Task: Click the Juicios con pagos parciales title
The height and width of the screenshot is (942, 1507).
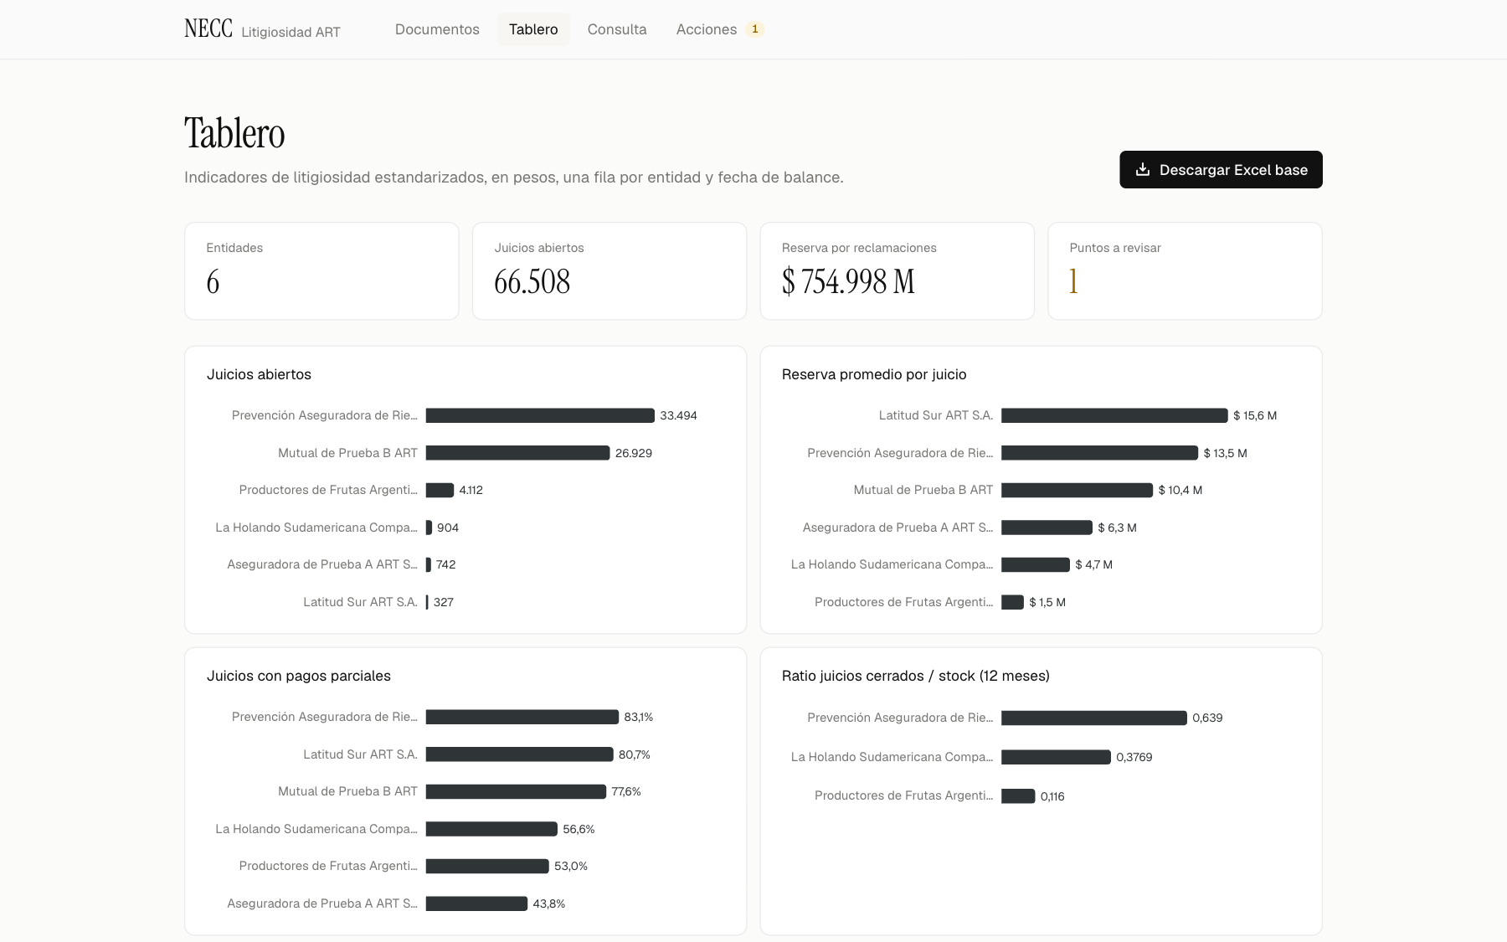Action: coord(299,676)
